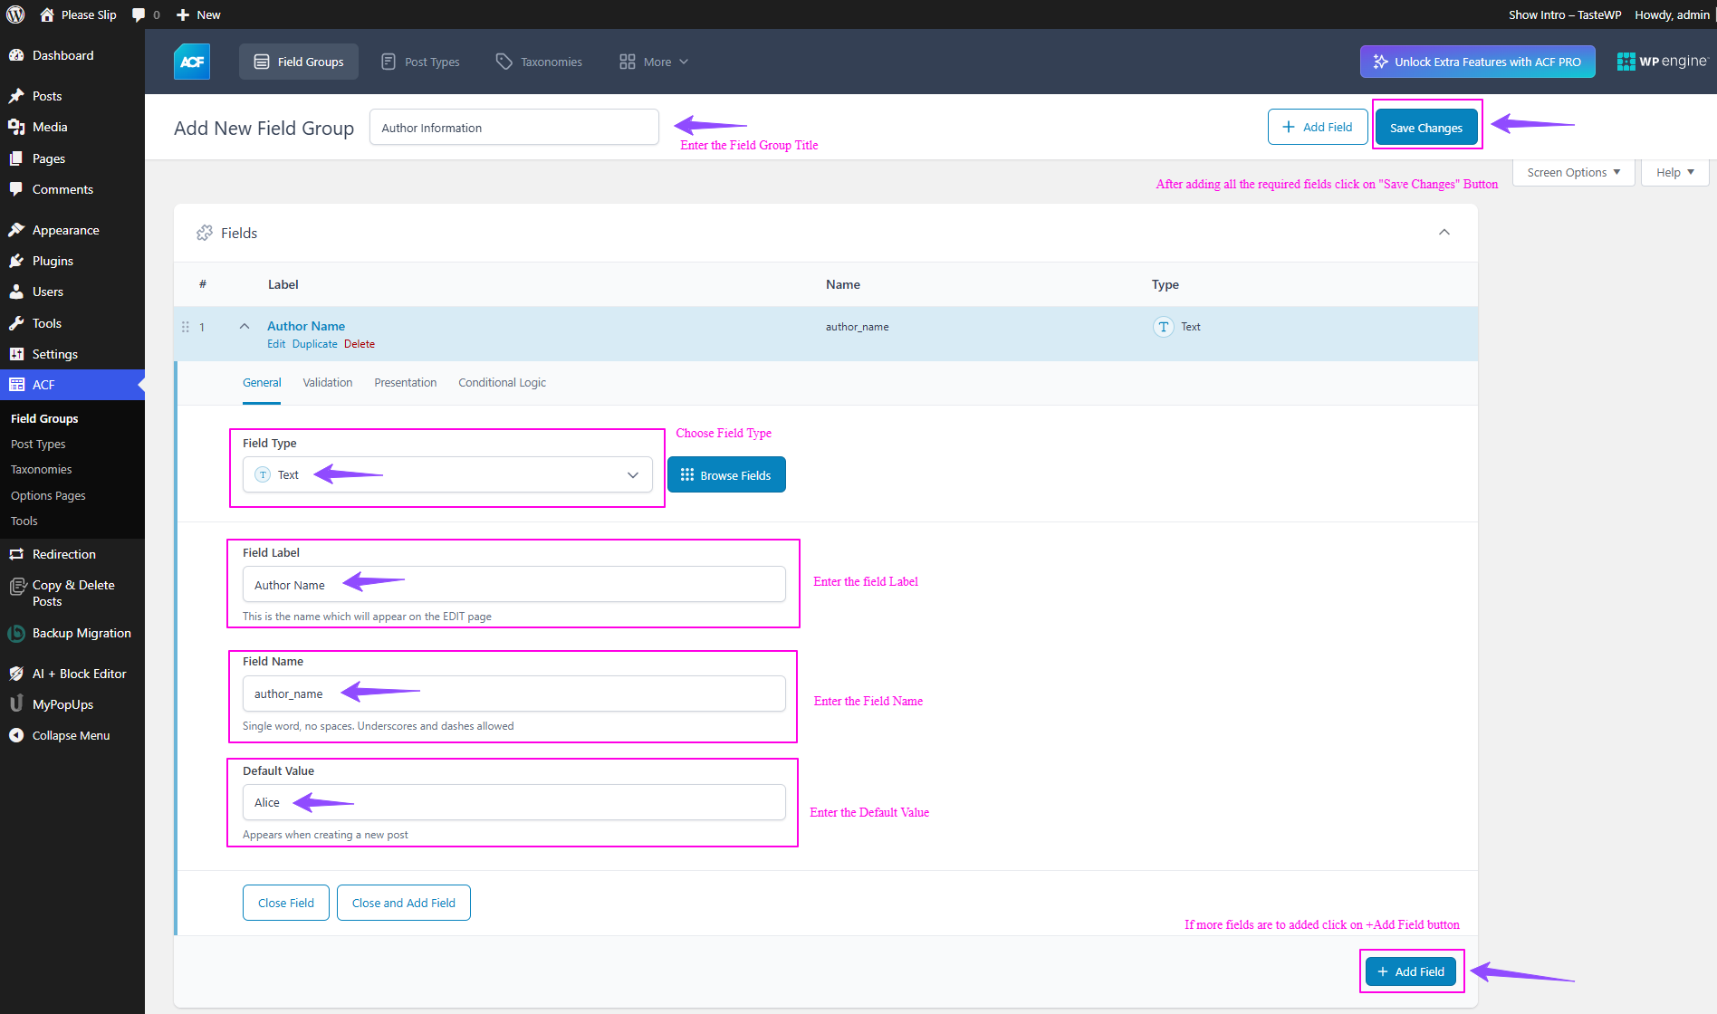This screenshot has width=1717, height=1014.
Task: Open the Field Type dropdown showing Text
Action: click(447, 474)
